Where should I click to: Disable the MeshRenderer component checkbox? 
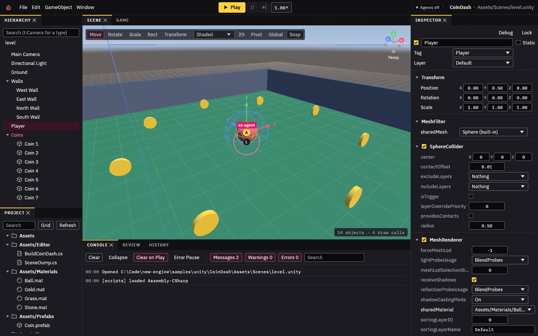click(x=424, y=240)
